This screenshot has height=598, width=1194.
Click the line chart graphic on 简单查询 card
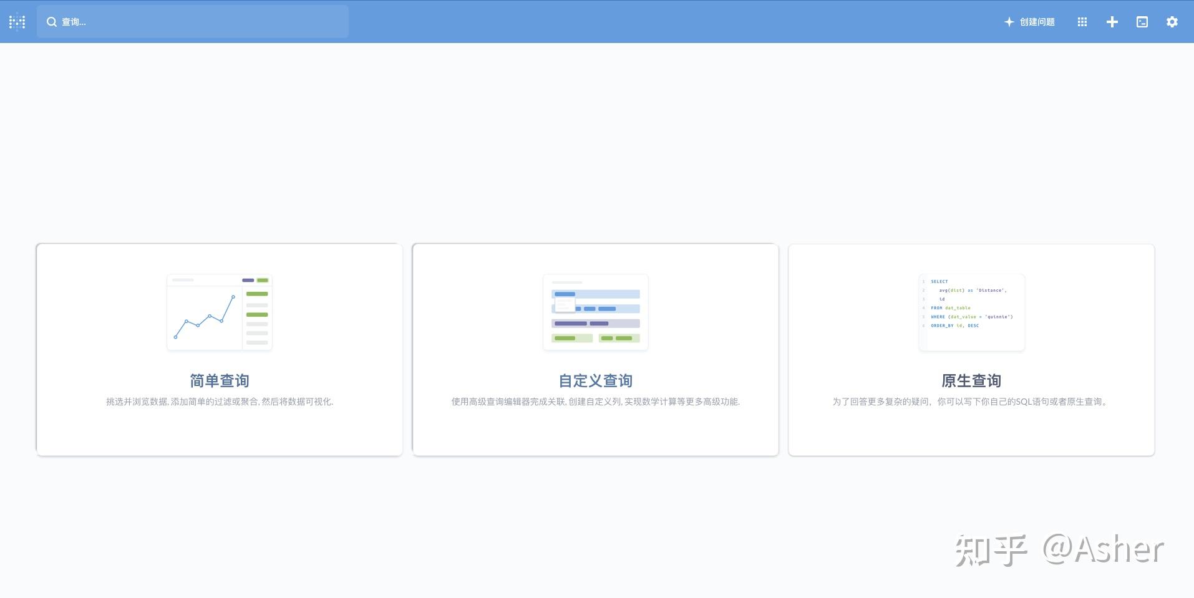point(219,312)
